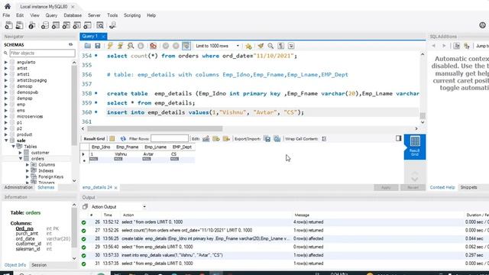489x275 pixels.
Task: Click the editor horizontal scrollbar
Action: pyautogui.click(x=155, y=128)
